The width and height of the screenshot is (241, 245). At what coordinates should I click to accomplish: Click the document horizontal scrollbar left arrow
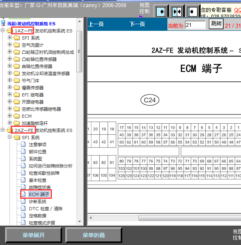point(91,218)
